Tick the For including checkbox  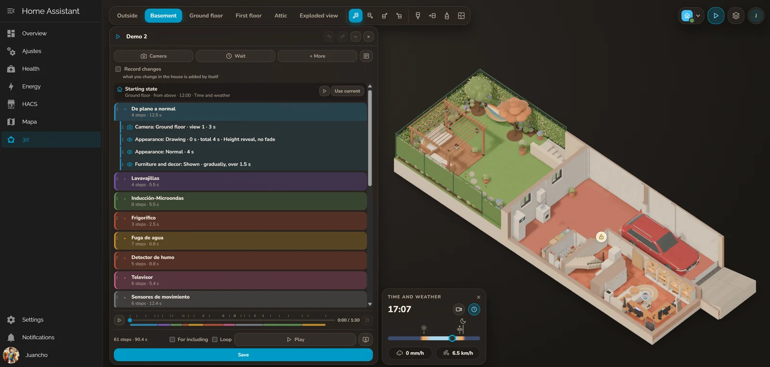(172, 340)
